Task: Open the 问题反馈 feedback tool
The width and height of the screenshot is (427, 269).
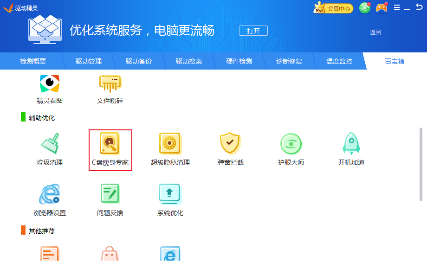Action: point(110,195)
